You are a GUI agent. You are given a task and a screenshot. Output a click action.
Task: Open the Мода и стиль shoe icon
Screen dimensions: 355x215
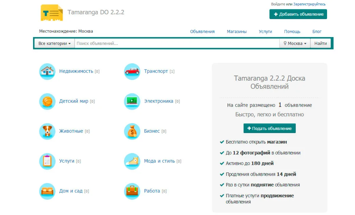pos(132,161)
